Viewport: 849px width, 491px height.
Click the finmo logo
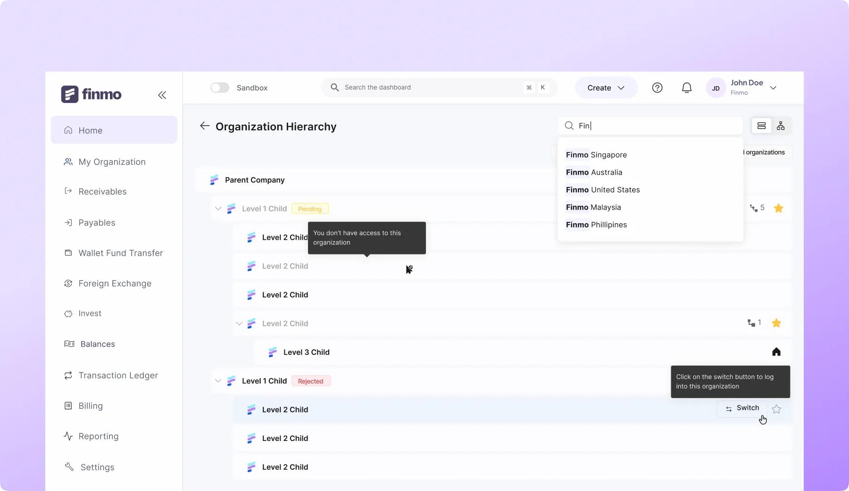pyautogui.click(x=91, y=94)
